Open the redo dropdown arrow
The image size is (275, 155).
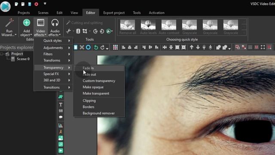(x=107, y=49)
